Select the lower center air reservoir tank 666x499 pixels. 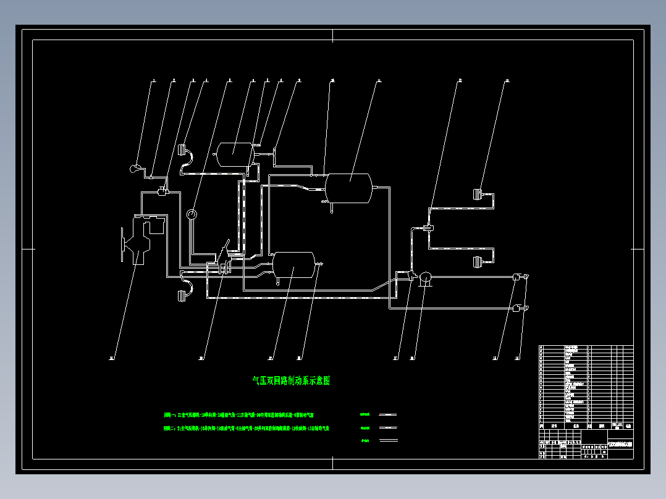click(294, 265)
